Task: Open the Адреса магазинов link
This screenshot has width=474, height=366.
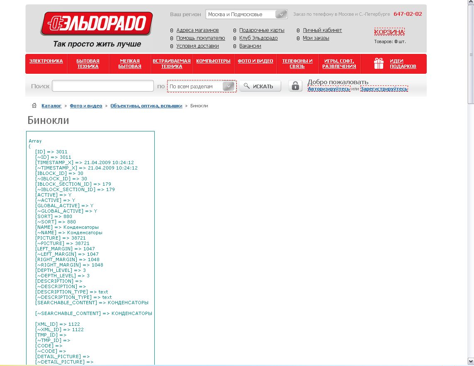Action: point(197,30)
